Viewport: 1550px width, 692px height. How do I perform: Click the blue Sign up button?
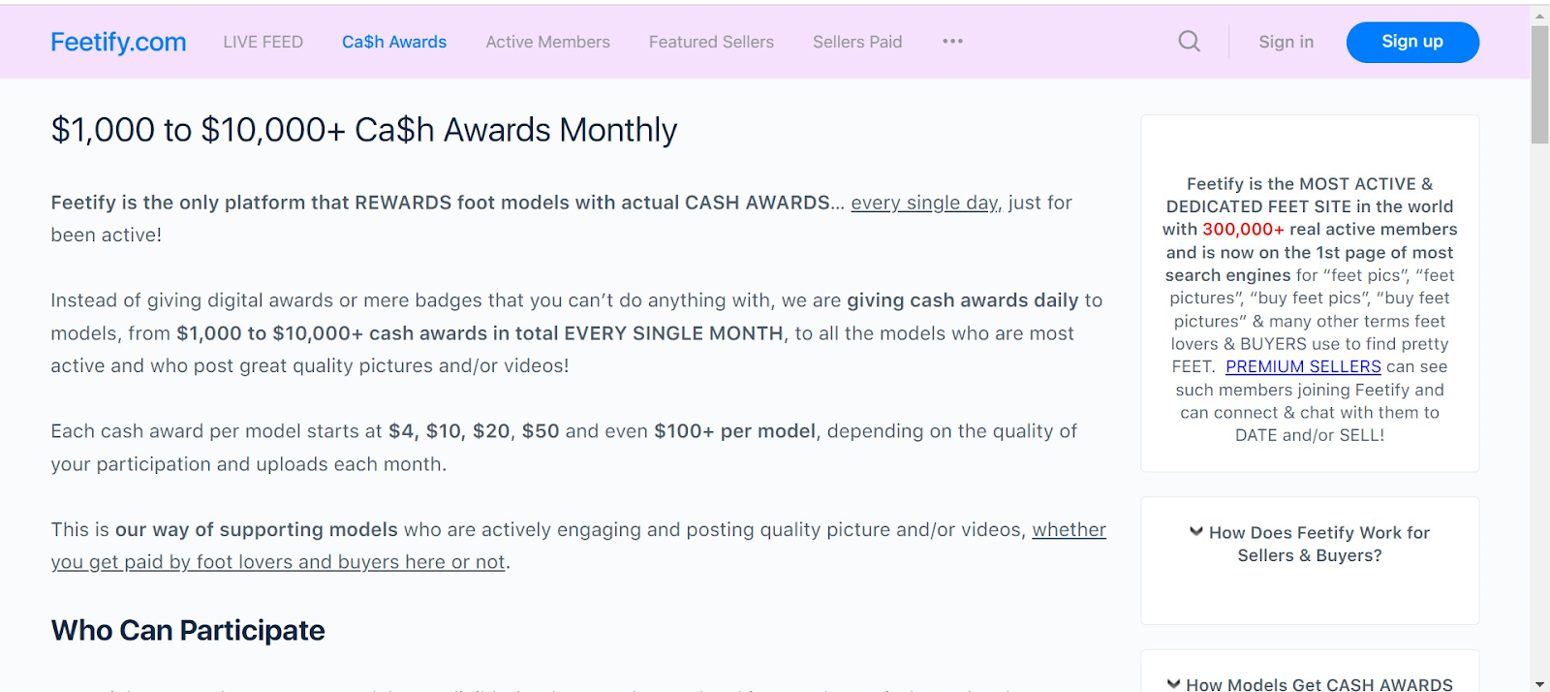1412,42
